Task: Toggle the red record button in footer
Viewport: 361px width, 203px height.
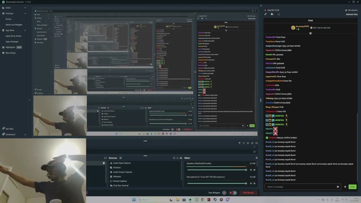Action: point(230,193)
